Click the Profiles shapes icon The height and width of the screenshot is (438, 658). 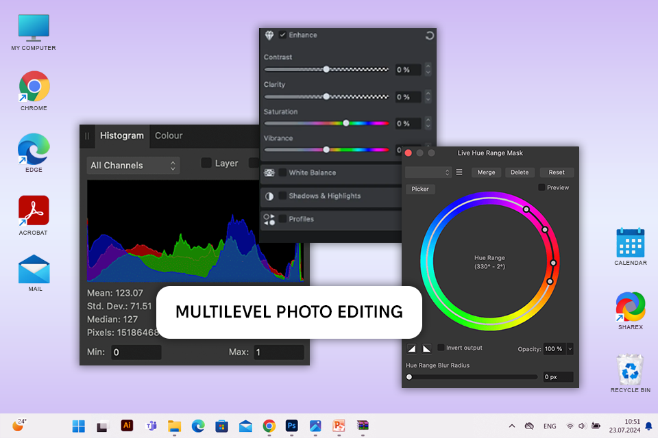tap(269, 219)
